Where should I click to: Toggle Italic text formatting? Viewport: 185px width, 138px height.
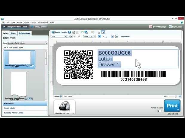(103, 37)
